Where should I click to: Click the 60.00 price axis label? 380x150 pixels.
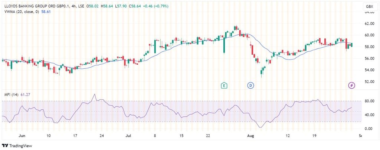click(369, 35)
